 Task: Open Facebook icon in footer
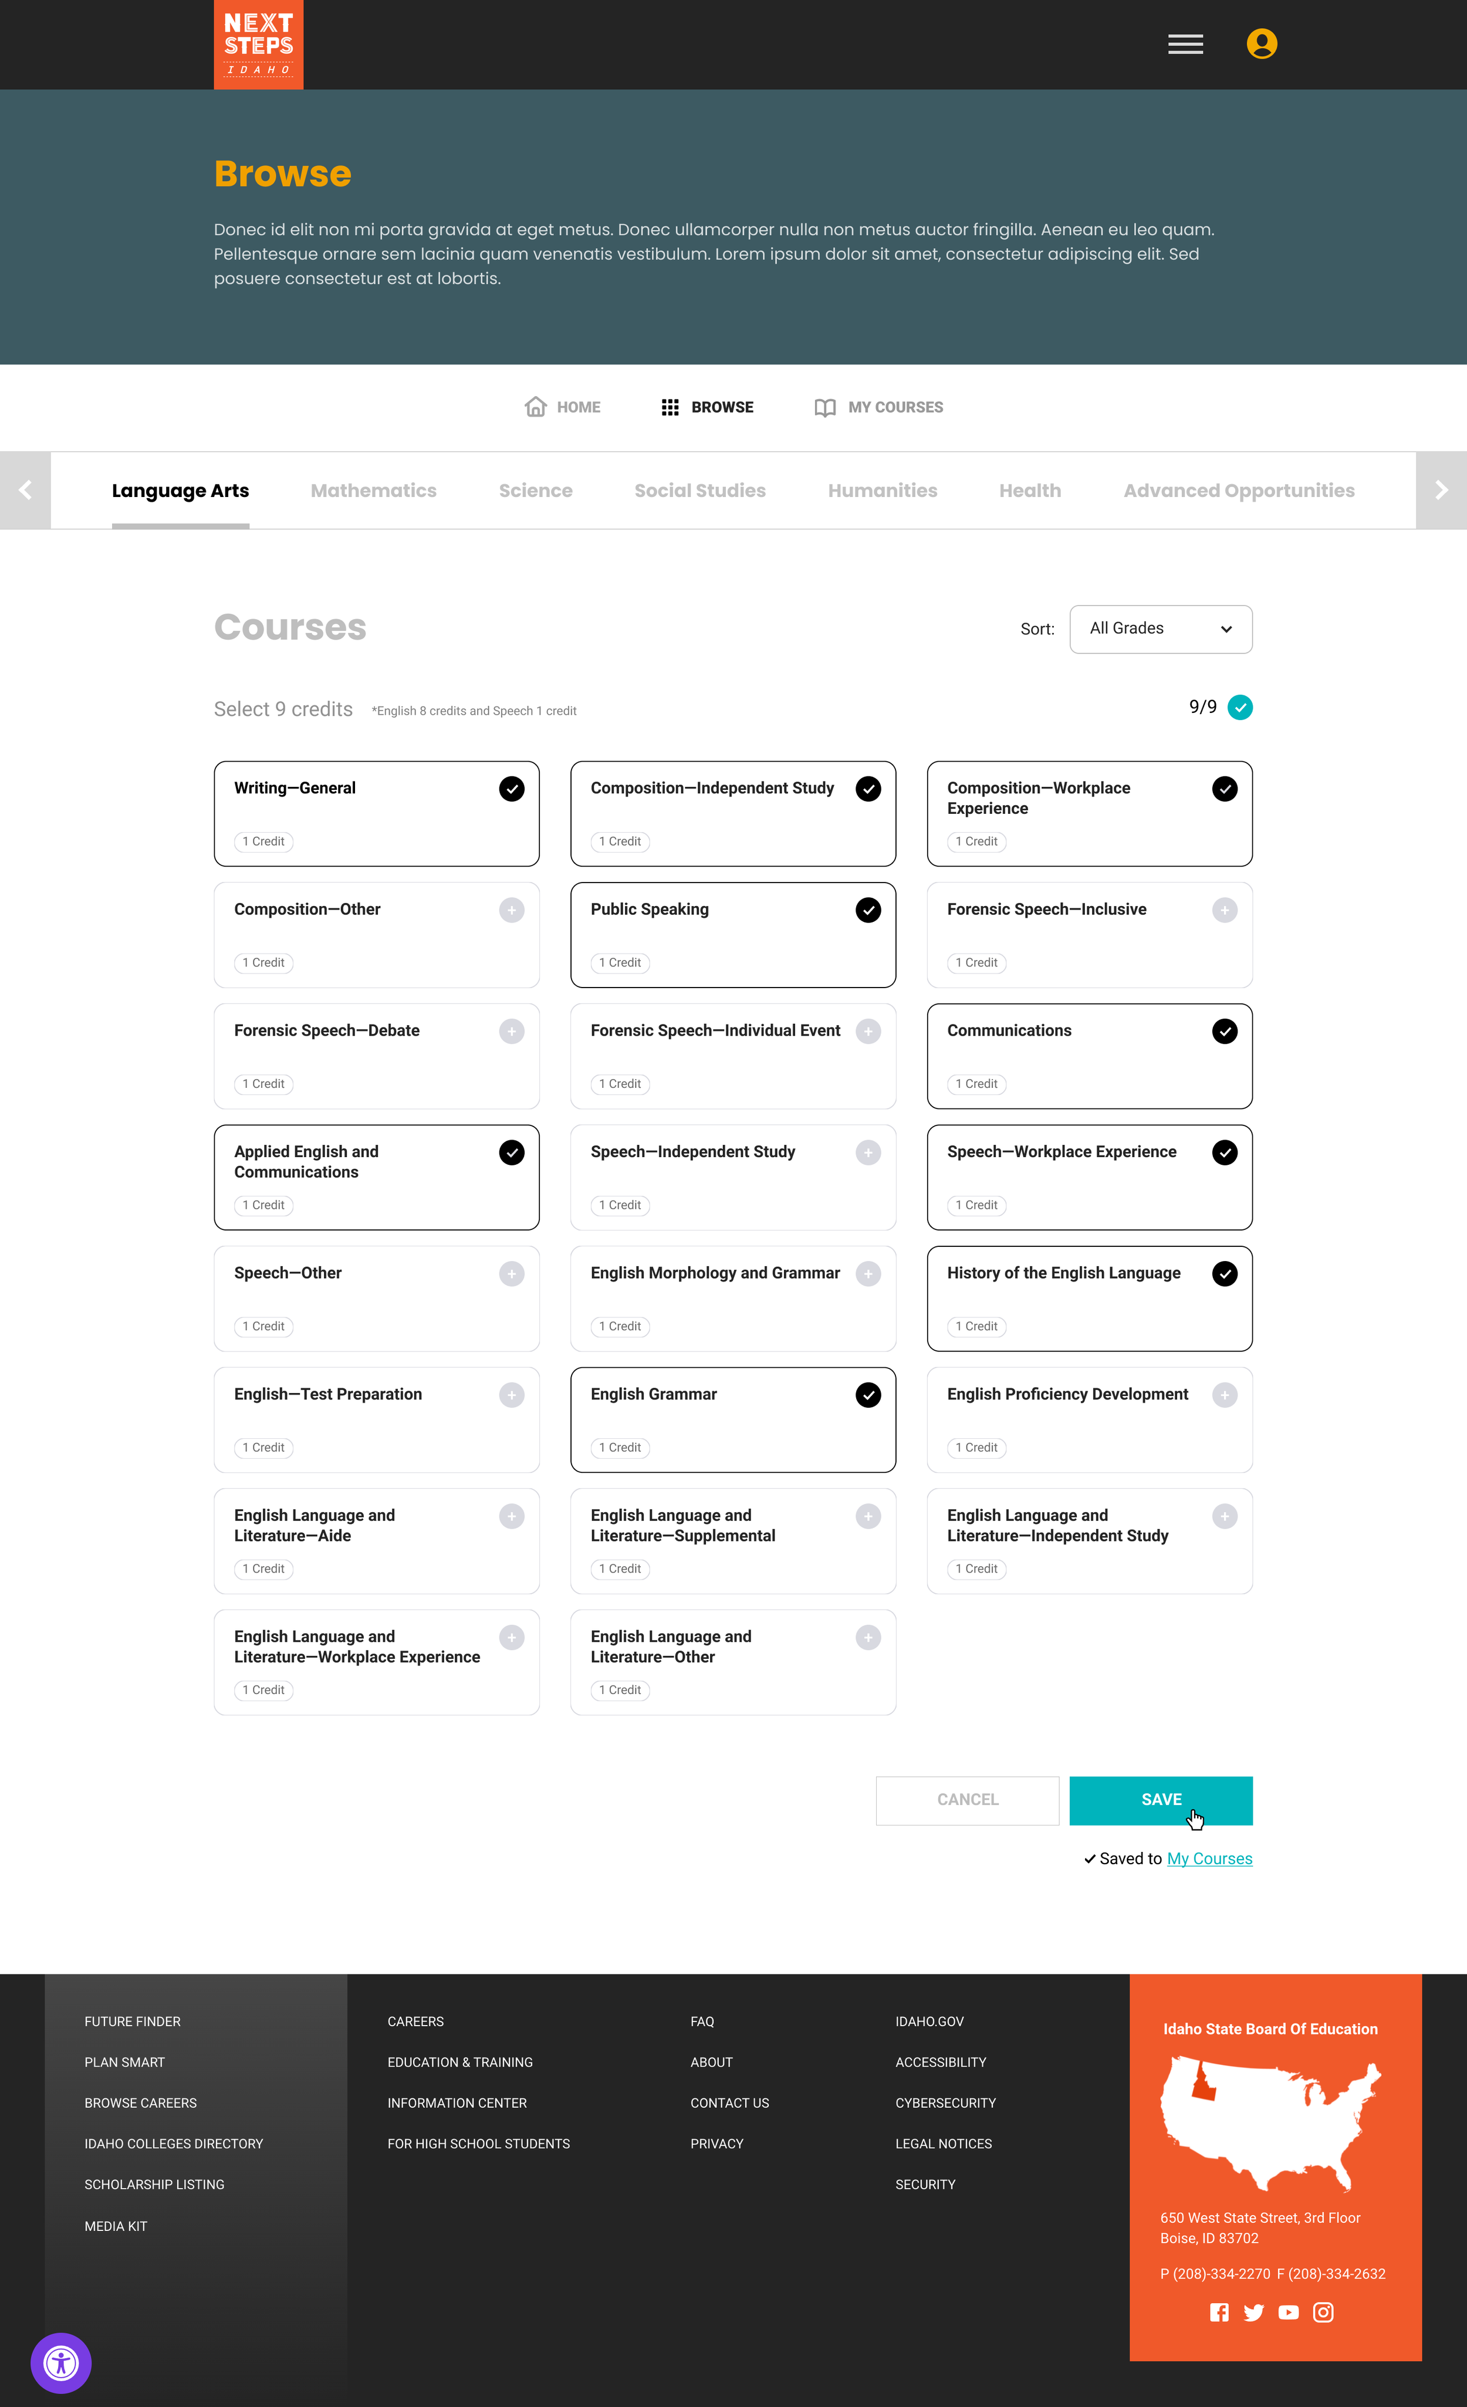tap(1219, 2313)
